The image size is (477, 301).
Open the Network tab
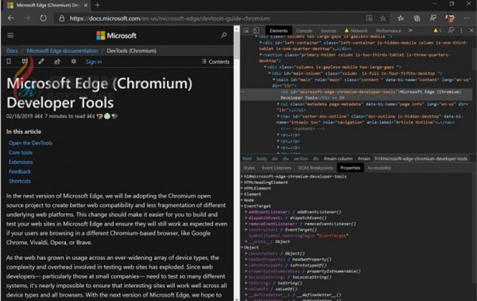[356, 31]
